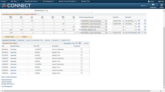This screenshot has width=165, height=92.
Task: Open the Add To dropdown
Action: click(x=144, y=6)
